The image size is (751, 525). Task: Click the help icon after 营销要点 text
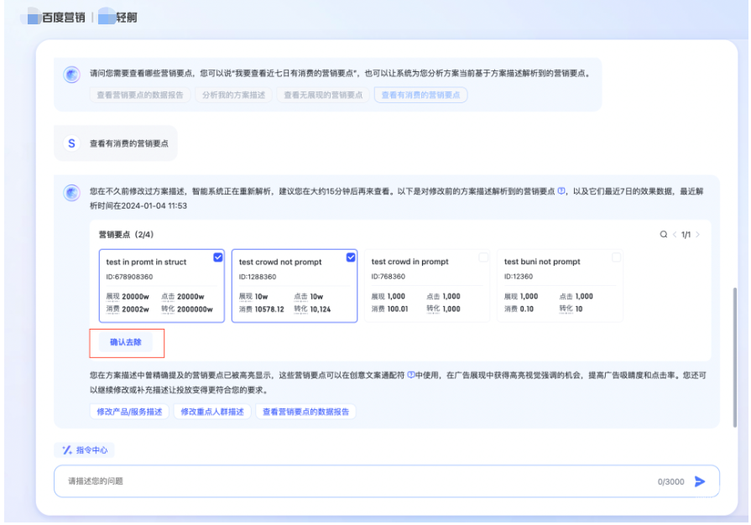pos(561,191)
